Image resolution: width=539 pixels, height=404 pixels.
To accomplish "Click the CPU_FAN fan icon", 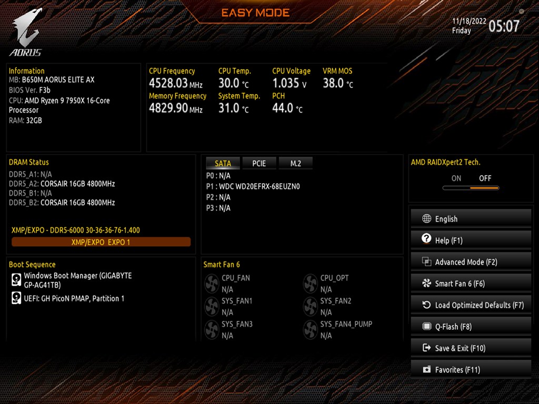I will (x=212, y=284).
